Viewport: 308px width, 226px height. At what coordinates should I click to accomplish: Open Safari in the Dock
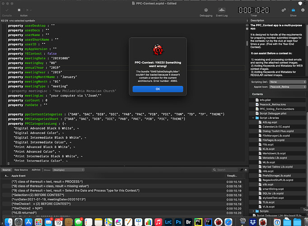(x=228, y=222)
